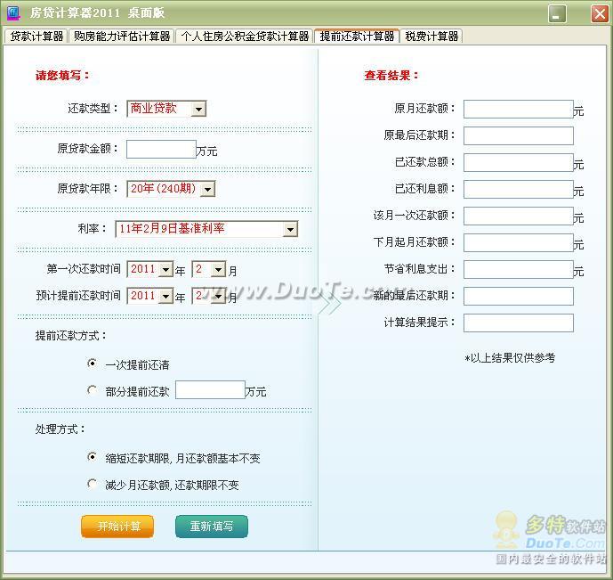
Task: Select 一次提前还清 radio option
Action: 93,364
